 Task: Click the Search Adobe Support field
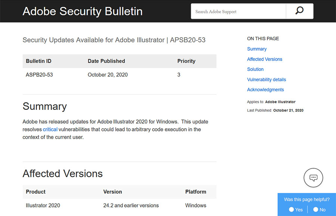coord(238,12)
